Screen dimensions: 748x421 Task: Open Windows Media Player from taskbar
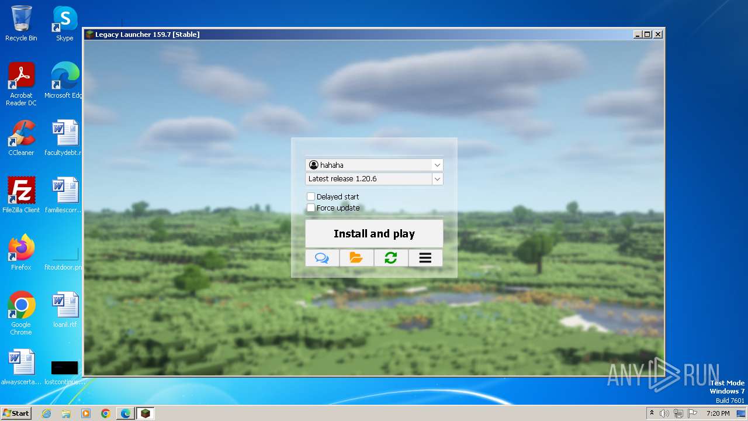point(86,413)
